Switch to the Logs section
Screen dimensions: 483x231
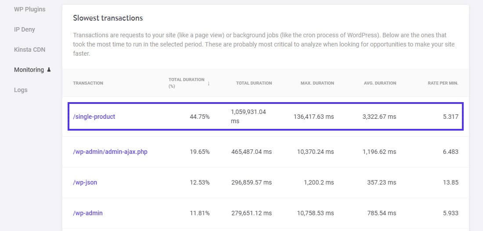[x=21, y=90]
